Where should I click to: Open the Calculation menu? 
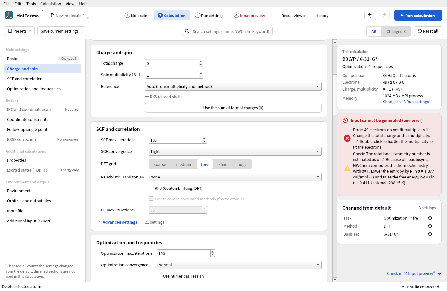pos(51,4)
